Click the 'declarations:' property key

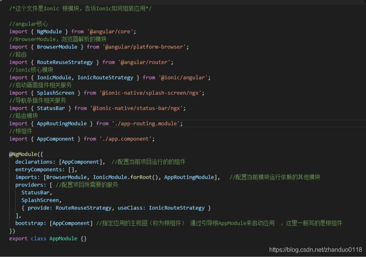35,162
